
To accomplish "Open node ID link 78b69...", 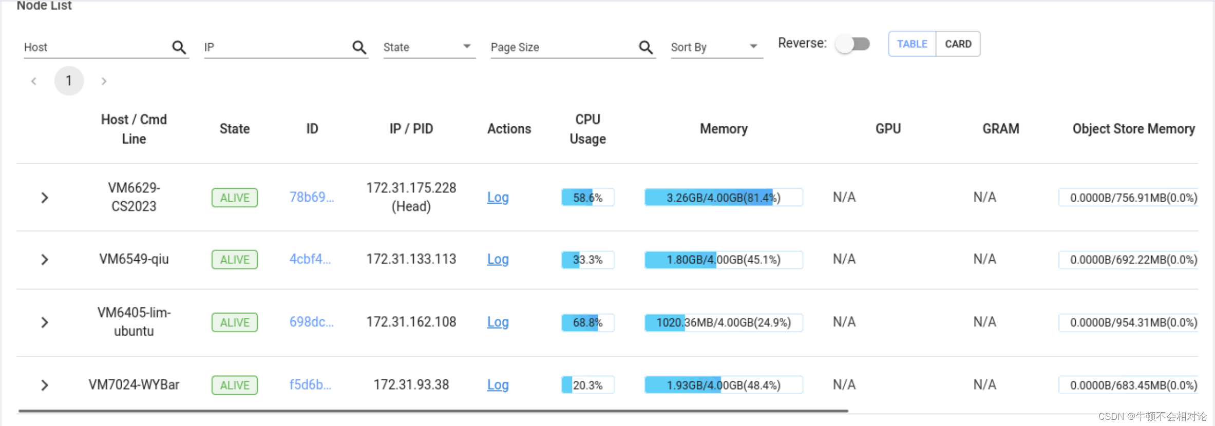I will tap(312, 198).
